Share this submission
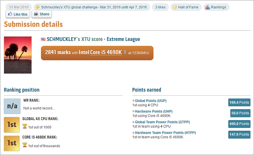Screen dimensions: 254x155 tap(42, 14)
